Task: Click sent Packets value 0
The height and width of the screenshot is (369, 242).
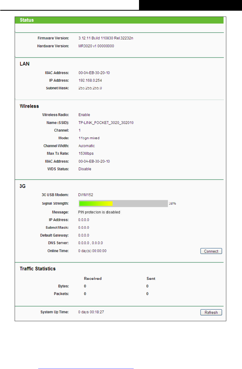Action: 147,294
